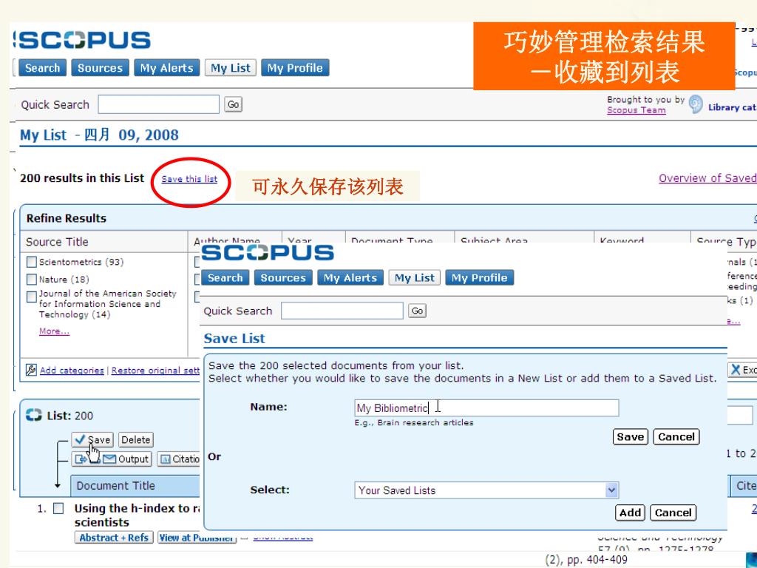The image size is (757, 568).
Task: Click the View at Publisher button
Action: point(197,538)
